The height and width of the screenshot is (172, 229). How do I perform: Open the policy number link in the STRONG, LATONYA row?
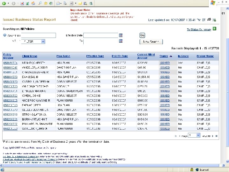[10, 115]
